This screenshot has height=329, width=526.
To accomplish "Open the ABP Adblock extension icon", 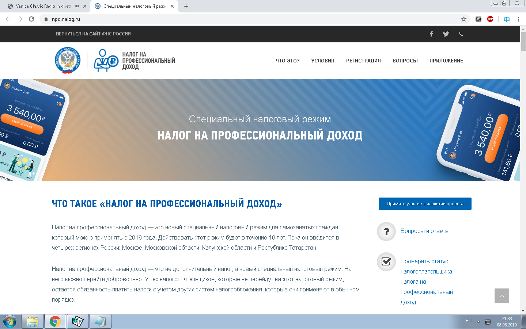I will click(490, 19).
